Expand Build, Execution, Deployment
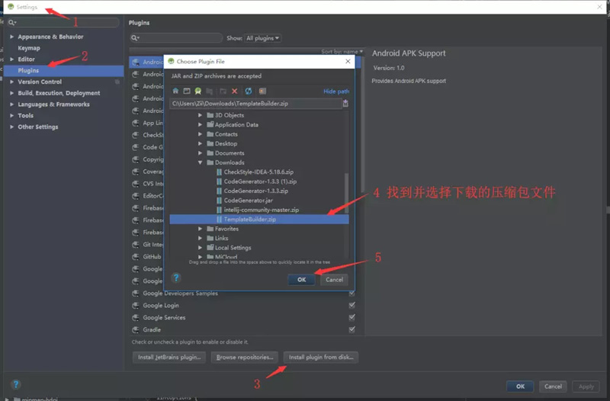 [11, 93]
